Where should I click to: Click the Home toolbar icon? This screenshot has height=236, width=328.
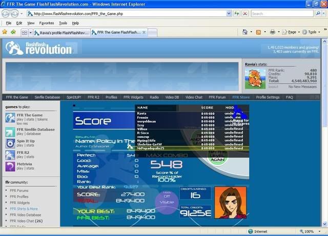coord(245,32)
